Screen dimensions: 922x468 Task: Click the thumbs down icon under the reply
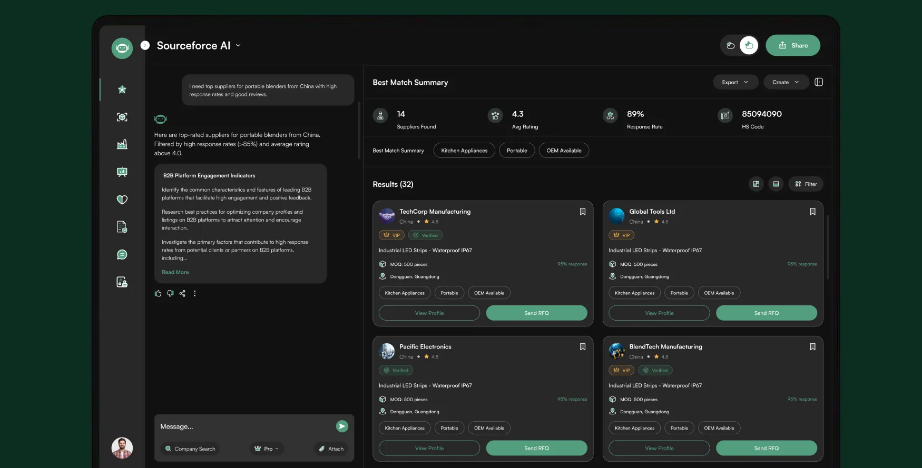[x=170, y=293]
